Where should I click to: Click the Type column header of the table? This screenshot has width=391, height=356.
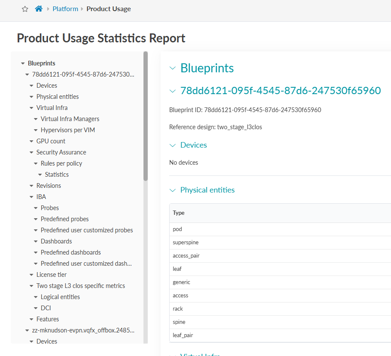pos(179,213)
